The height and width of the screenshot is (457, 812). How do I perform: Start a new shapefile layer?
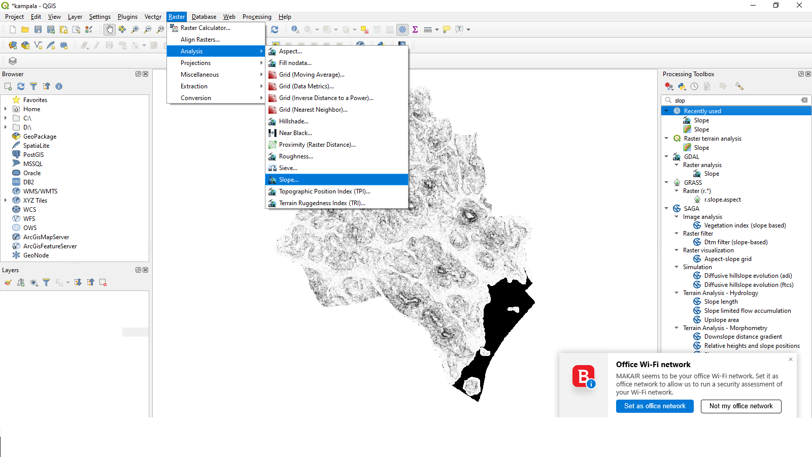[x=39, y=45]
